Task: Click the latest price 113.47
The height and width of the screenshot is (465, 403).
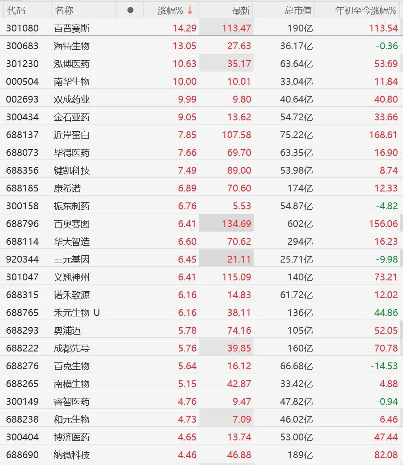Action: (x=236, y=28)
